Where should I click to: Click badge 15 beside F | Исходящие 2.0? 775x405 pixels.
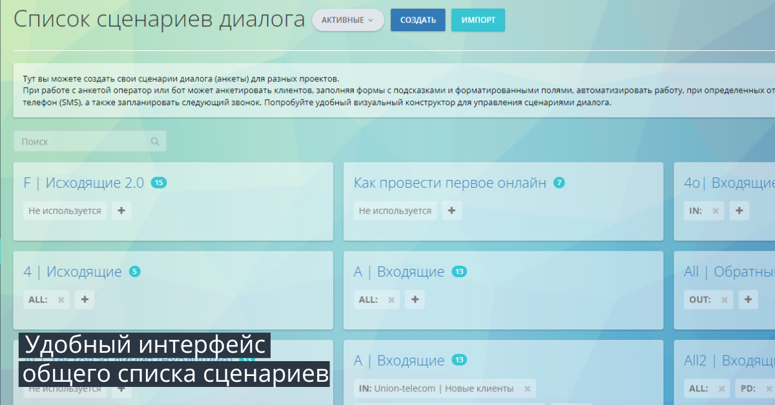click(x=159, y=183)
